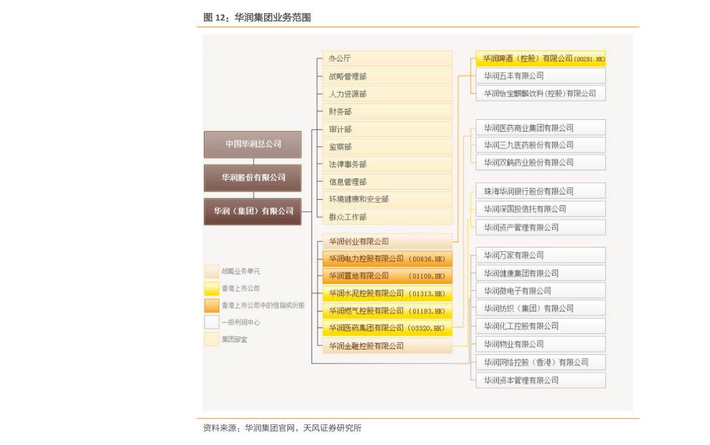Select the 审计部 box
Viewport: 710px width, 445px height.
pos(387,129)
